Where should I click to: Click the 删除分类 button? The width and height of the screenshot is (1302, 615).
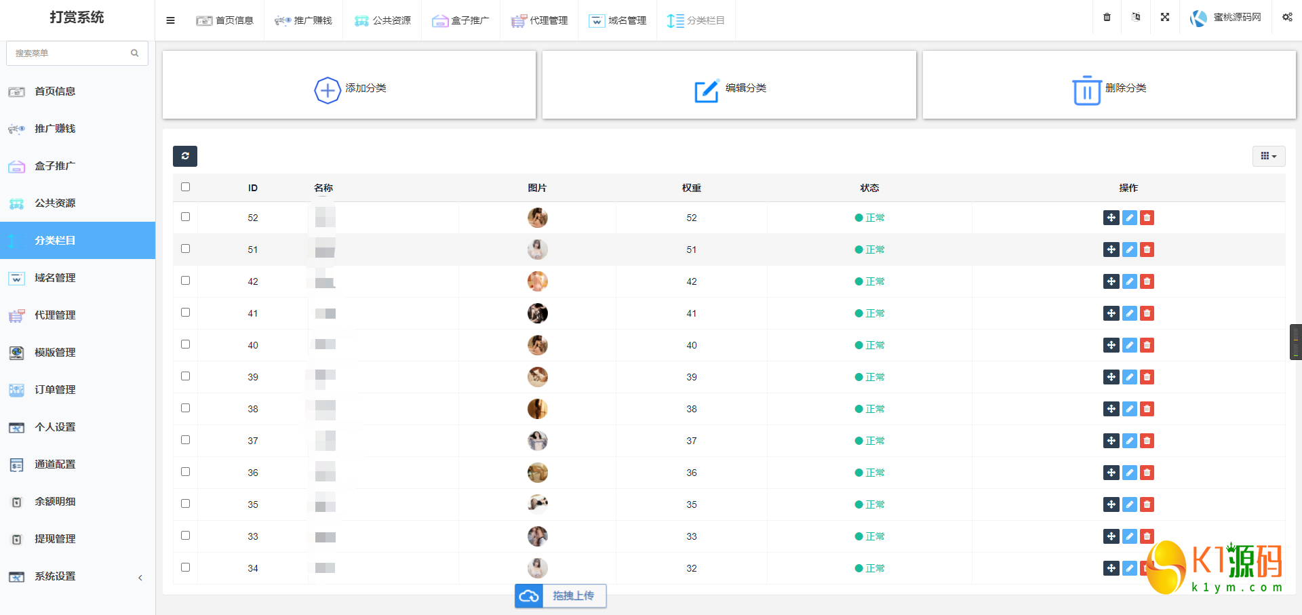pos(1109,85)
